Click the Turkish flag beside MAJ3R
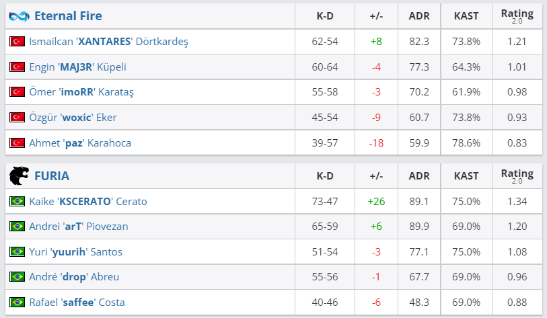Viewport: 547px width, 318px height. 17,67
